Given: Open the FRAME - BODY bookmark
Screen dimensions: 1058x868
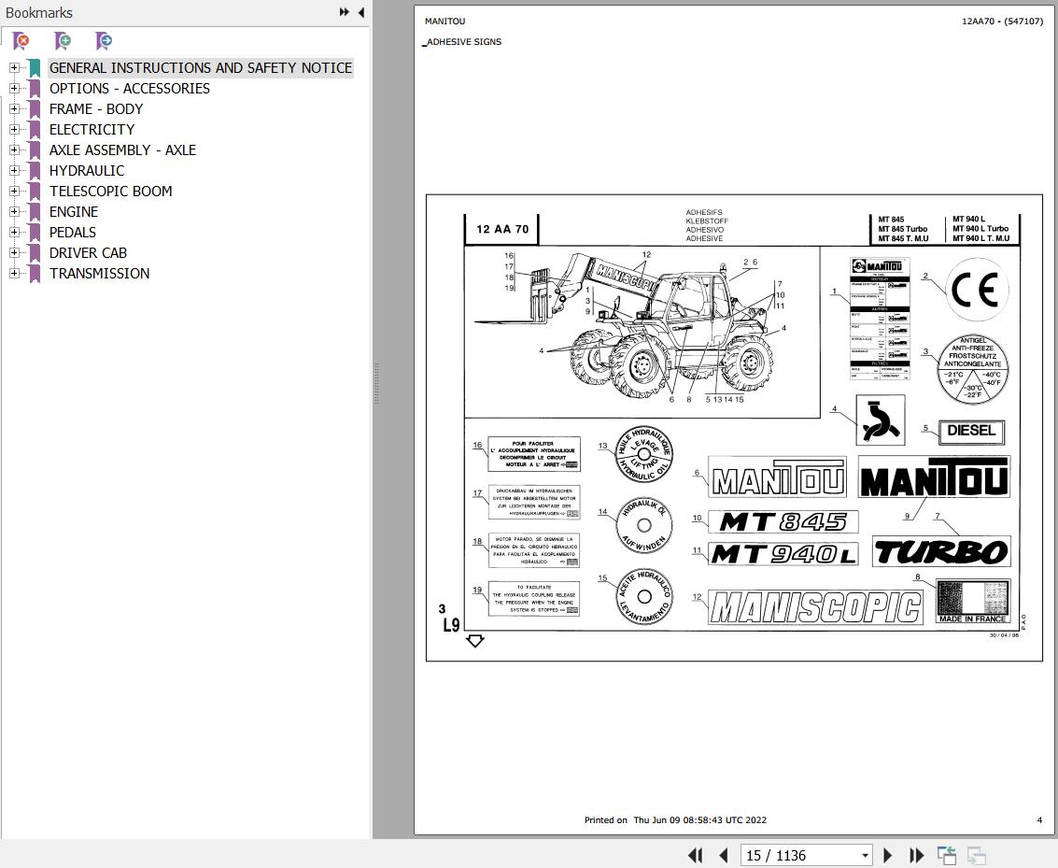Looking at the screenshot, I should click(96, 108).
